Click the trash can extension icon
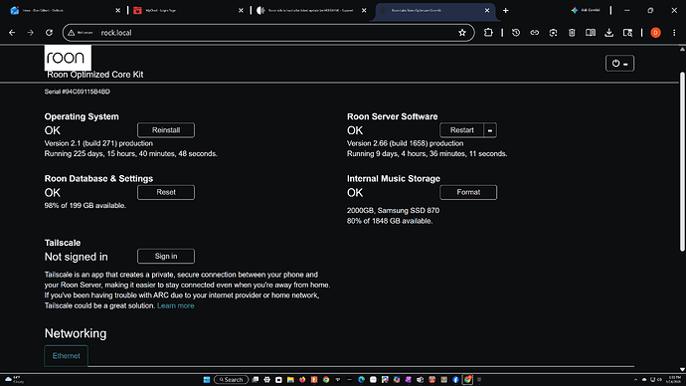 click(572, 33)
